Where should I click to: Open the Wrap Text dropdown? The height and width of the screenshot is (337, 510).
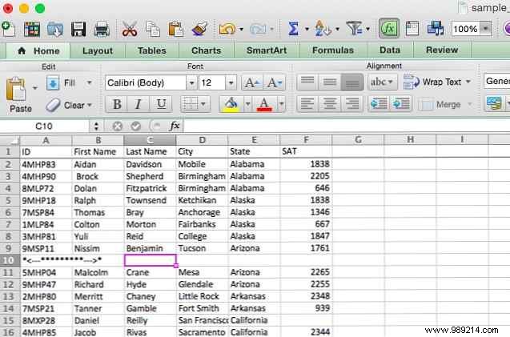[x=468, y=82]
